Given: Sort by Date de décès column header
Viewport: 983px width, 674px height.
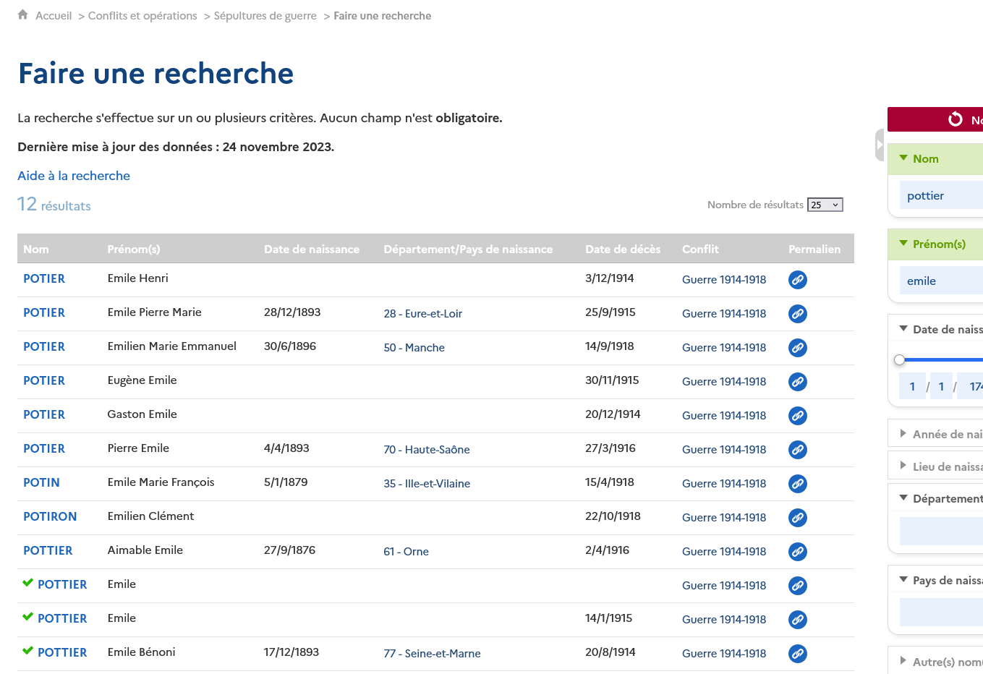Looking at the screenshot, I should [622, 249].
